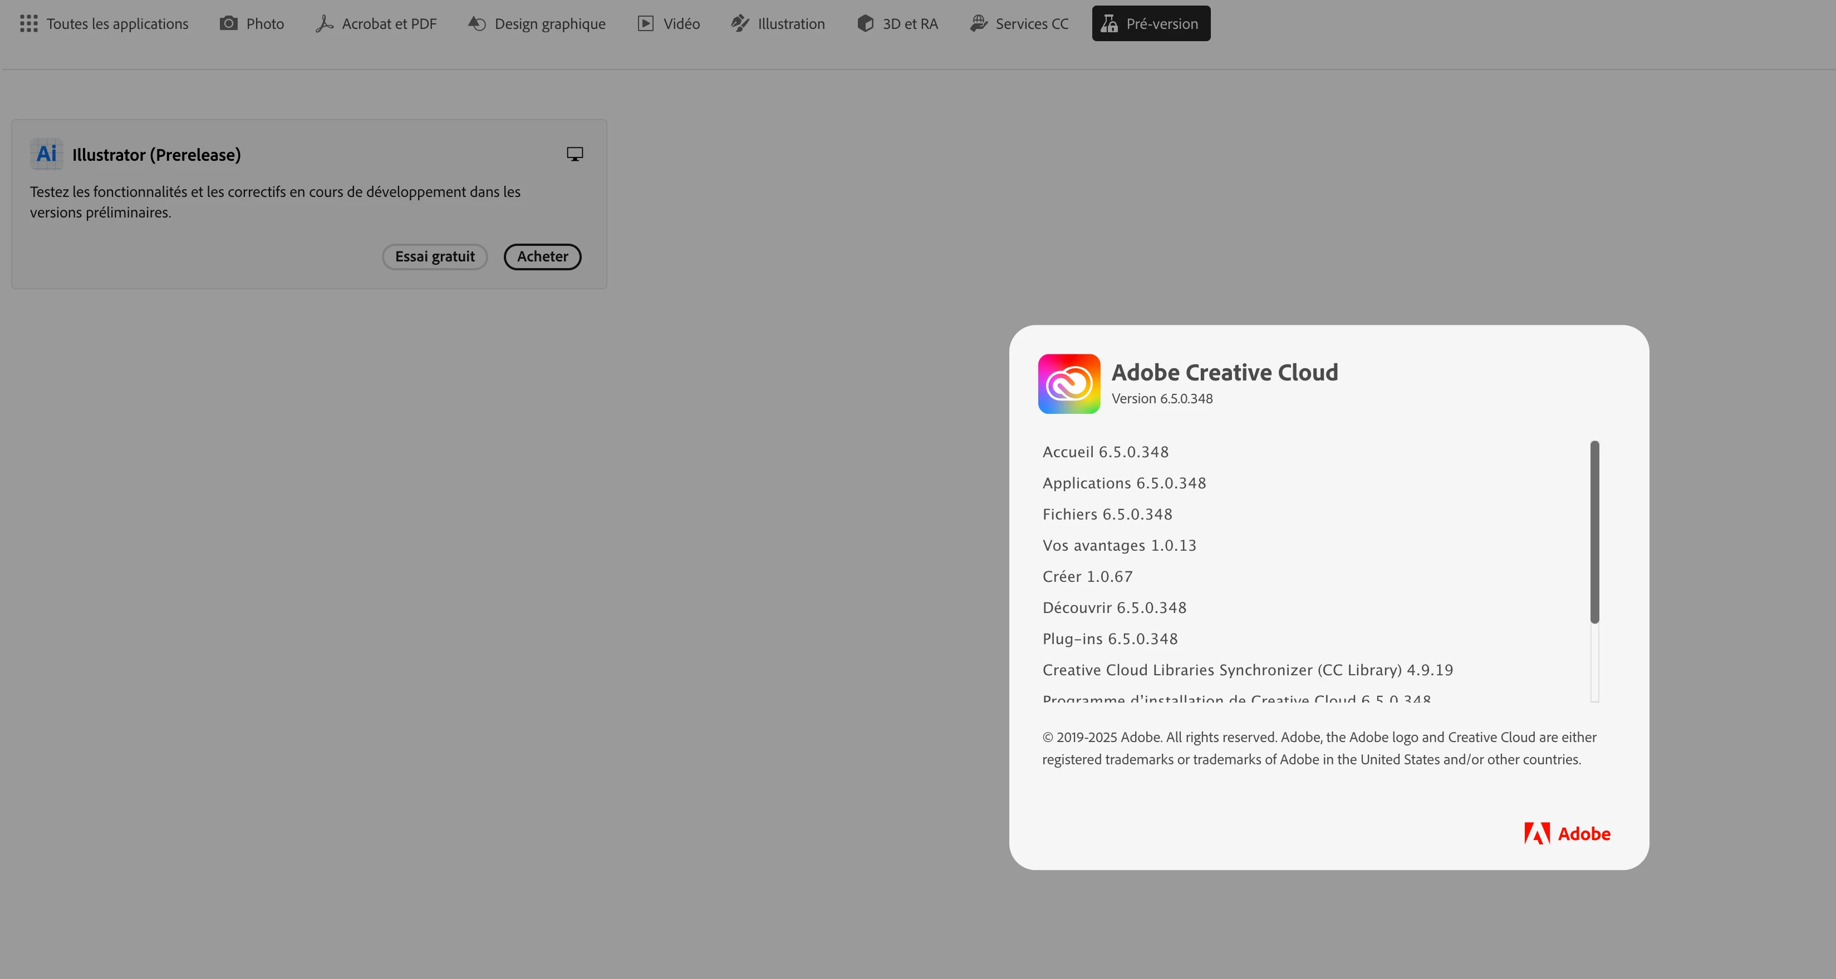Click the Pré-version flask icon
The height and width of the screenshot is (979, 1836).
tap(1109, 23)
